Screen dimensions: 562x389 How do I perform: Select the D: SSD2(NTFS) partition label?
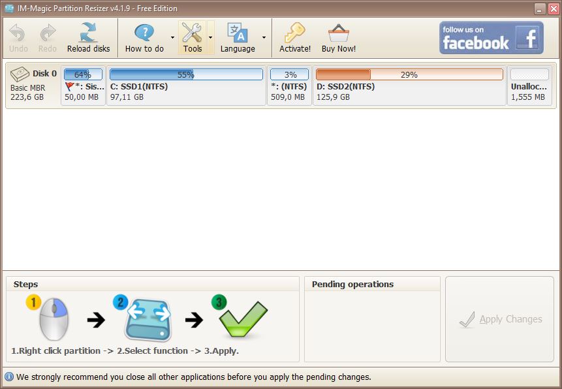click(x=345, y=86)
